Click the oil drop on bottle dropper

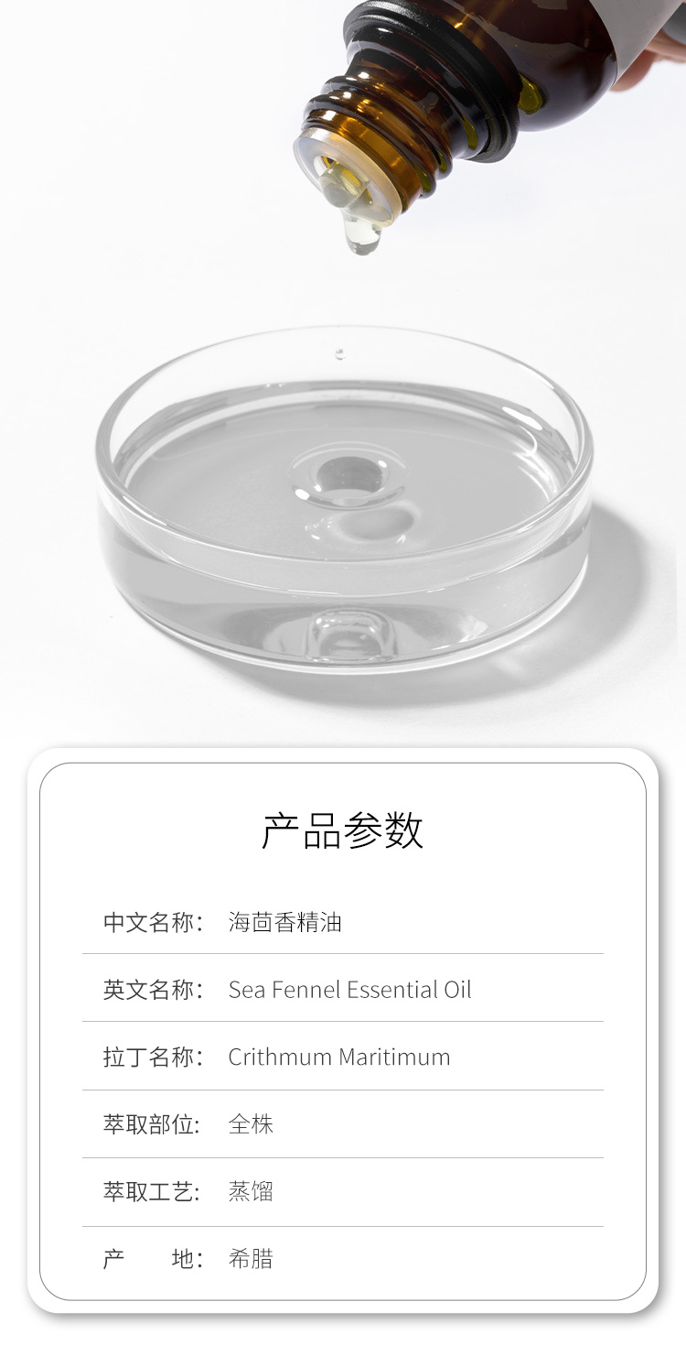(x=362, y=229)
